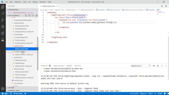Open the Help menu
The height and width of the screenshot is (95, 169).
coord(49,2)
